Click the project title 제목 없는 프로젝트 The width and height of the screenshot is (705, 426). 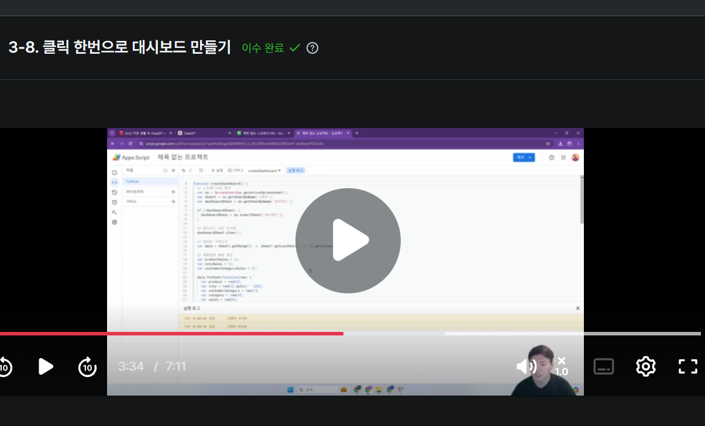(x=183, y=157)
